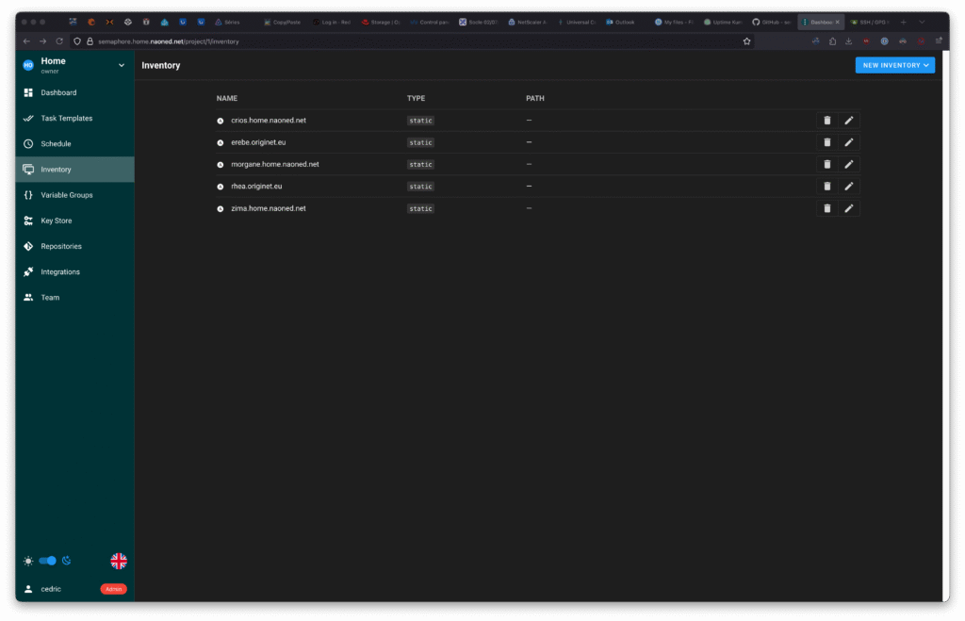Edit the erebe.originet.eu inventory
Viewport: 965px width, 621px height.
tap(848, 142)
